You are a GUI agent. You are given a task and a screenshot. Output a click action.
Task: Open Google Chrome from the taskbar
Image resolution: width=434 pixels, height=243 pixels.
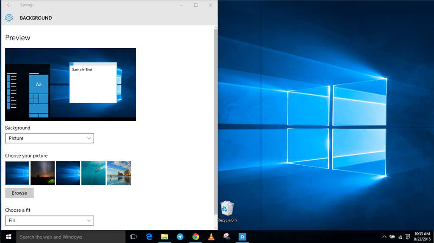pos(196,237)
